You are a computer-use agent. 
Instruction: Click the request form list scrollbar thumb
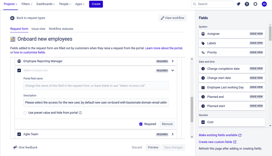coord(192,109)
